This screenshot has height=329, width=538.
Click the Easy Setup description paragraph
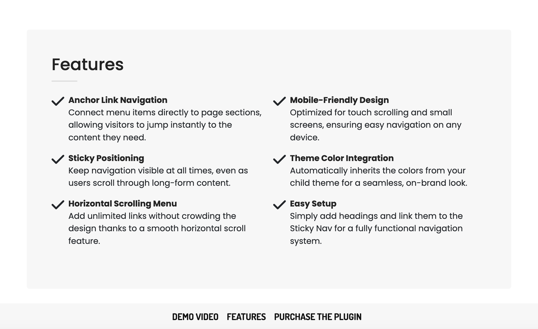tap(376, 228)
